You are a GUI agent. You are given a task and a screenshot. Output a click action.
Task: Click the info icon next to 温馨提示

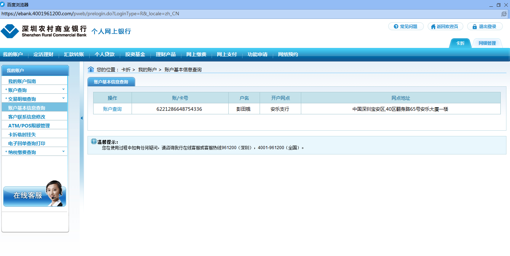click(94, 141)
